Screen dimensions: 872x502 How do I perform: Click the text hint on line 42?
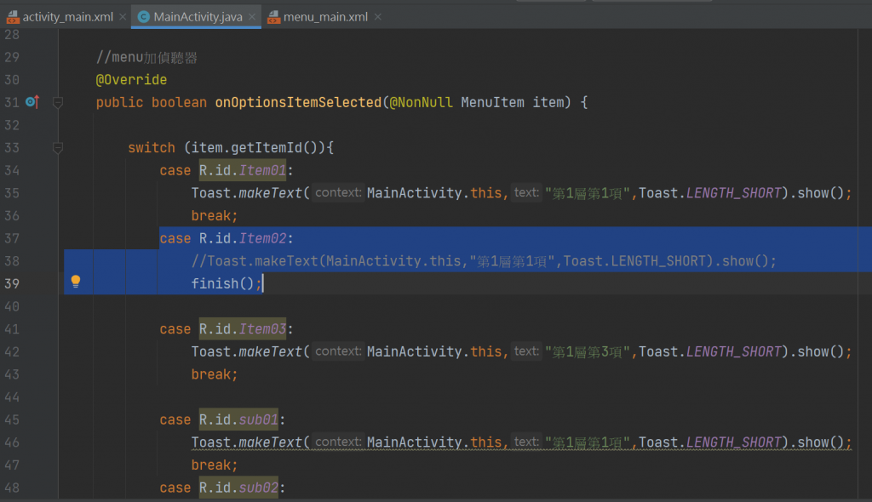pyautogui.click(x=526, y=351)
